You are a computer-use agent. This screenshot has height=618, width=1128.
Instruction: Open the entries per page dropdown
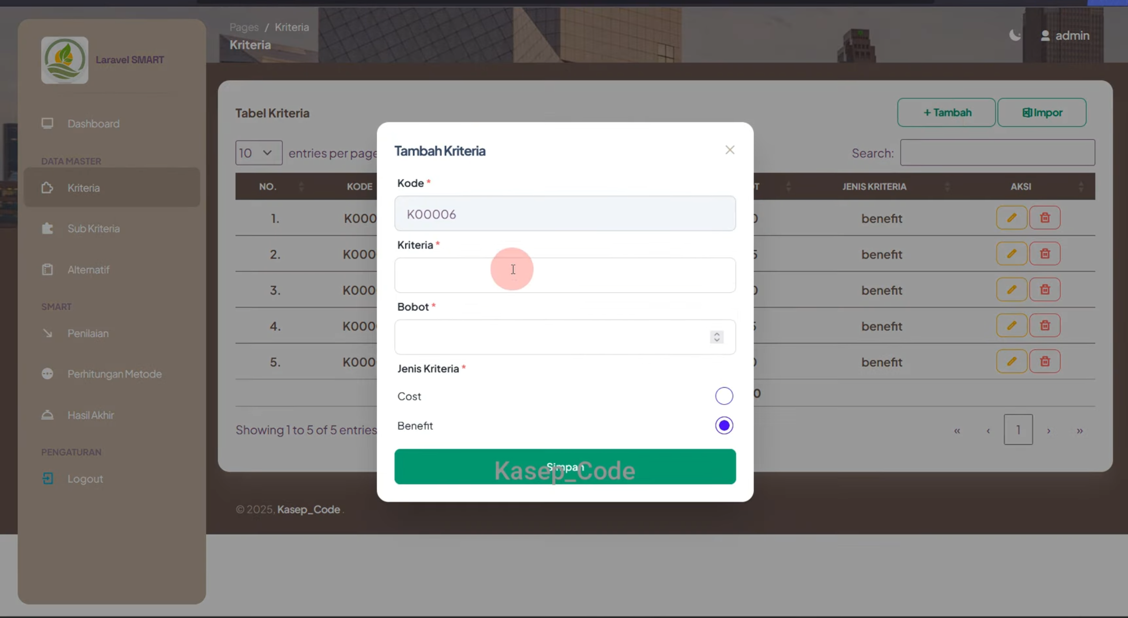(259, 153)
